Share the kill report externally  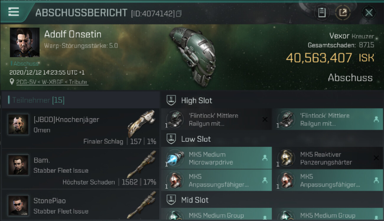coord(343,13)
